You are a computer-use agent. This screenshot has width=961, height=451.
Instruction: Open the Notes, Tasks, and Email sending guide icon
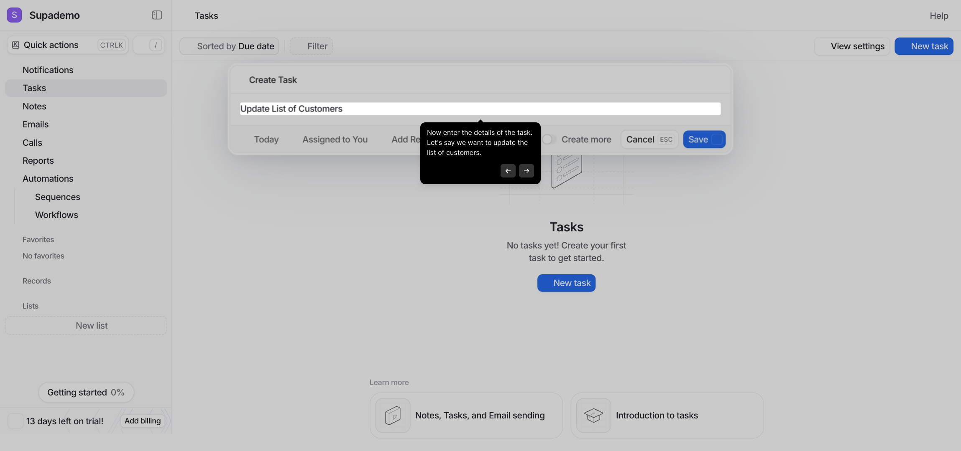(393, 416)
